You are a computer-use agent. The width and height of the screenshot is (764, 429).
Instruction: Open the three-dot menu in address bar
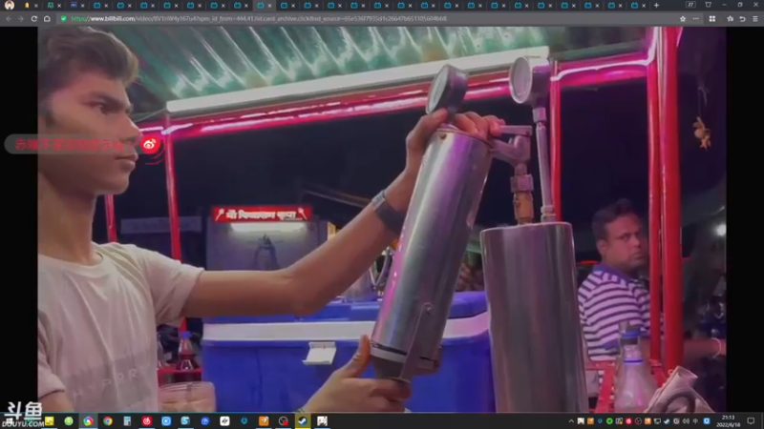(x=696, y=18)
